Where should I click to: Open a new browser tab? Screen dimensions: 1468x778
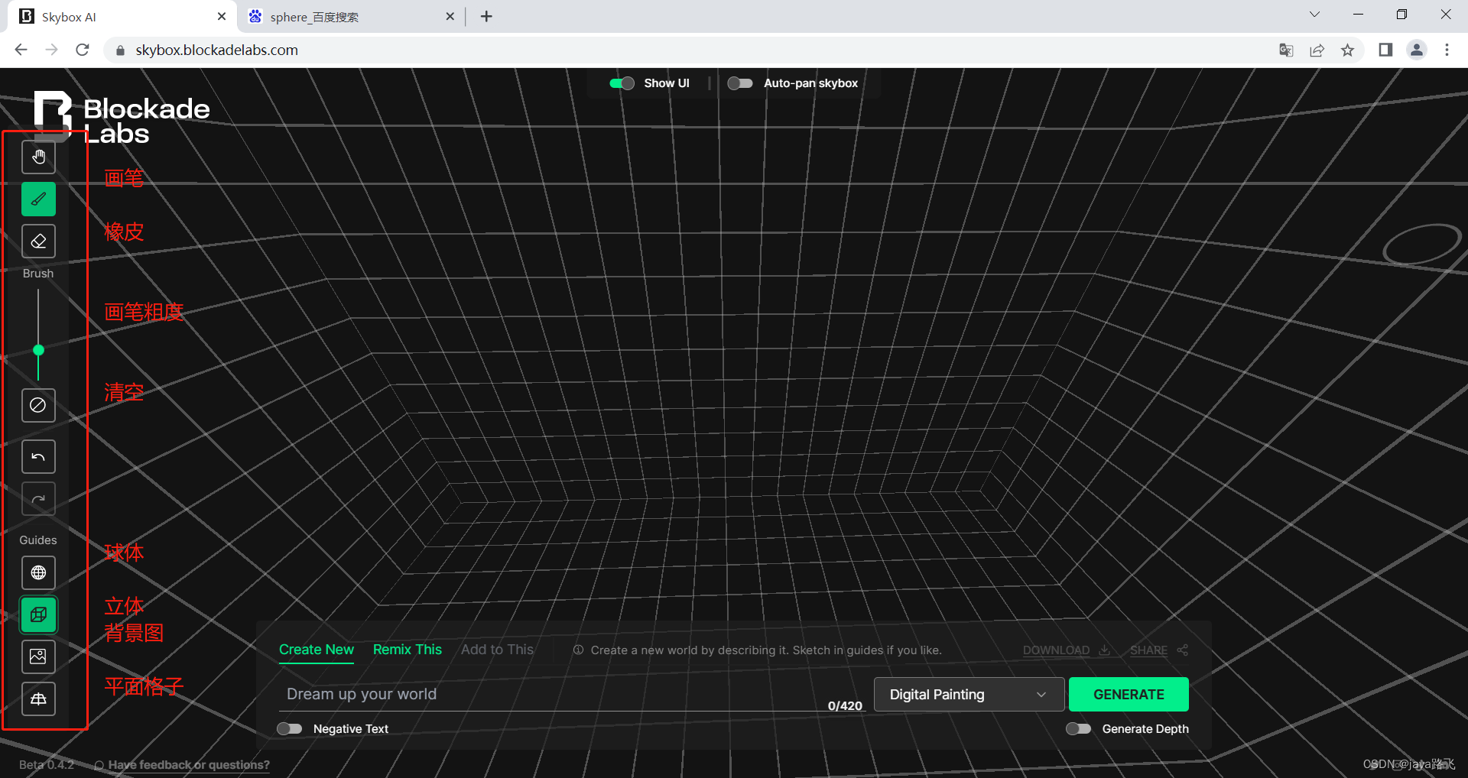click(487, 16)
